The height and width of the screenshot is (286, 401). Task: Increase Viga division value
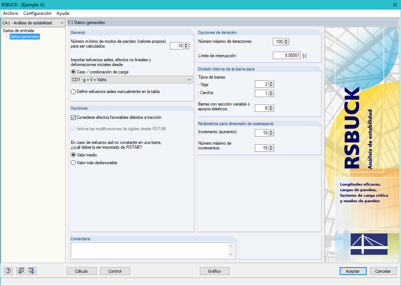point(271,83)
